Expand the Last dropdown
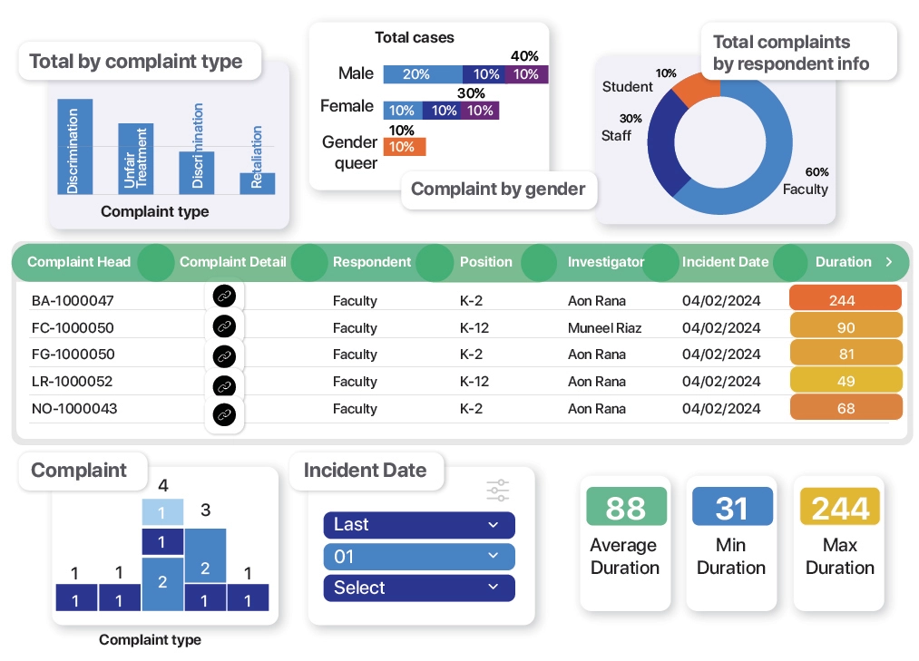This screenshot has width=919, height=661. click(418, 524)
